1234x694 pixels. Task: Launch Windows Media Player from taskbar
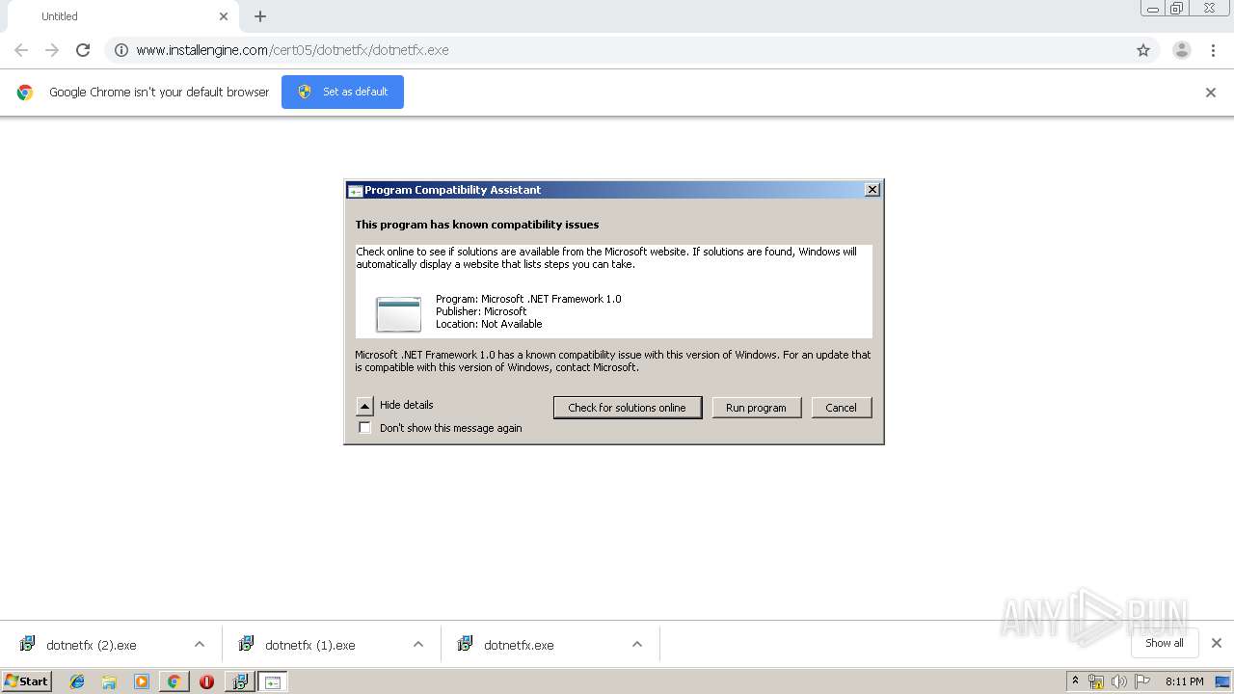click(x=142, y=681)
